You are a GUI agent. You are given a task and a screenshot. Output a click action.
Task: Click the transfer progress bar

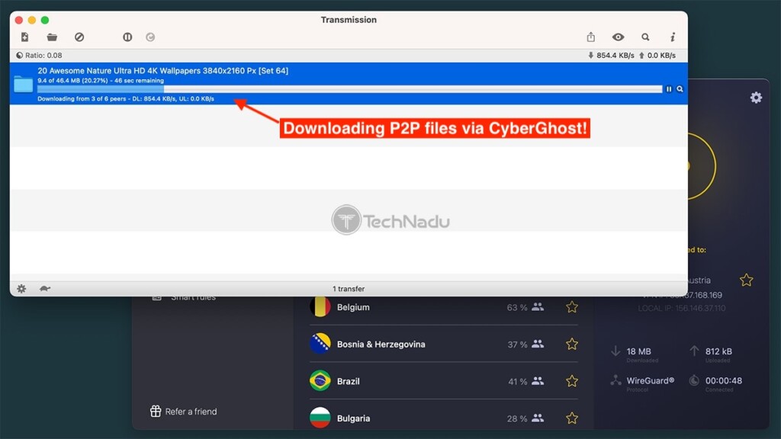coord(349,89)
